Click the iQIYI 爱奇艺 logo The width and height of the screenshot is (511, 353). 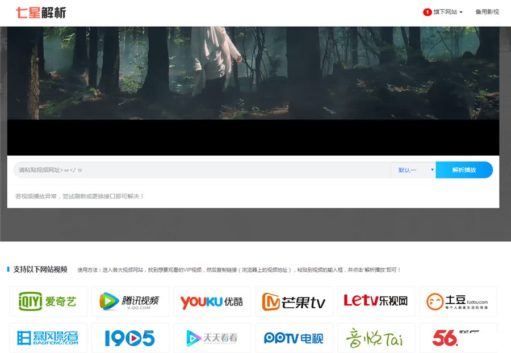[x=48, y=301]
